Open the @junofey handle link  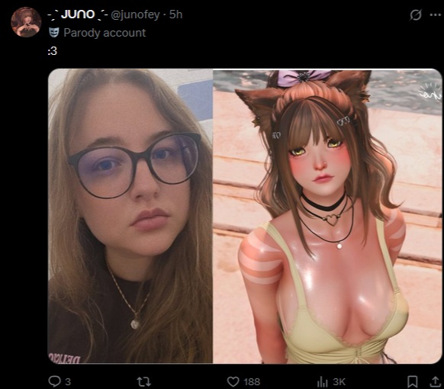[135, 14]
